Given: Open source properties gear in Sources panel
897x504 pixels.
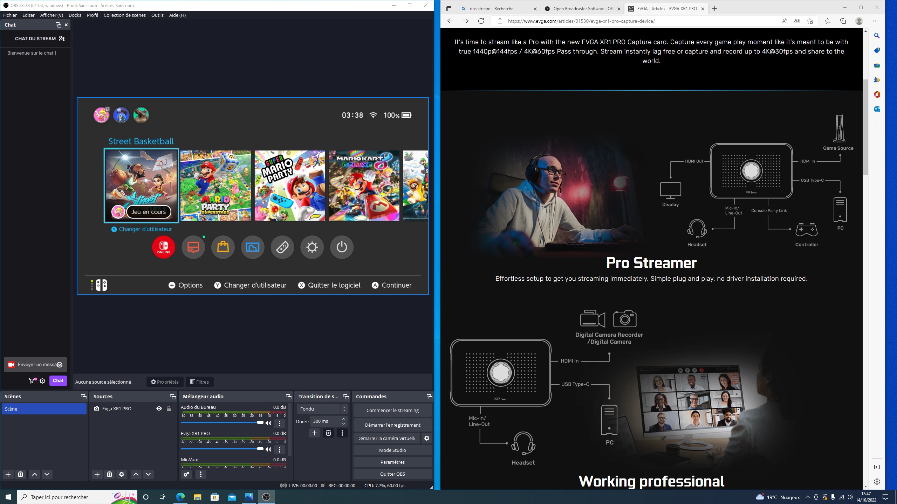Looking at the screenshot, I should (122, 474).
